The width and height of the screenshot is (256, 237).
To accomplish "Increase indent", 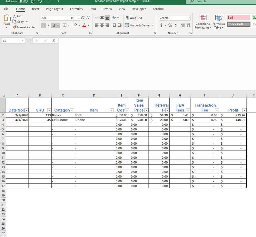I will [120, 25].
